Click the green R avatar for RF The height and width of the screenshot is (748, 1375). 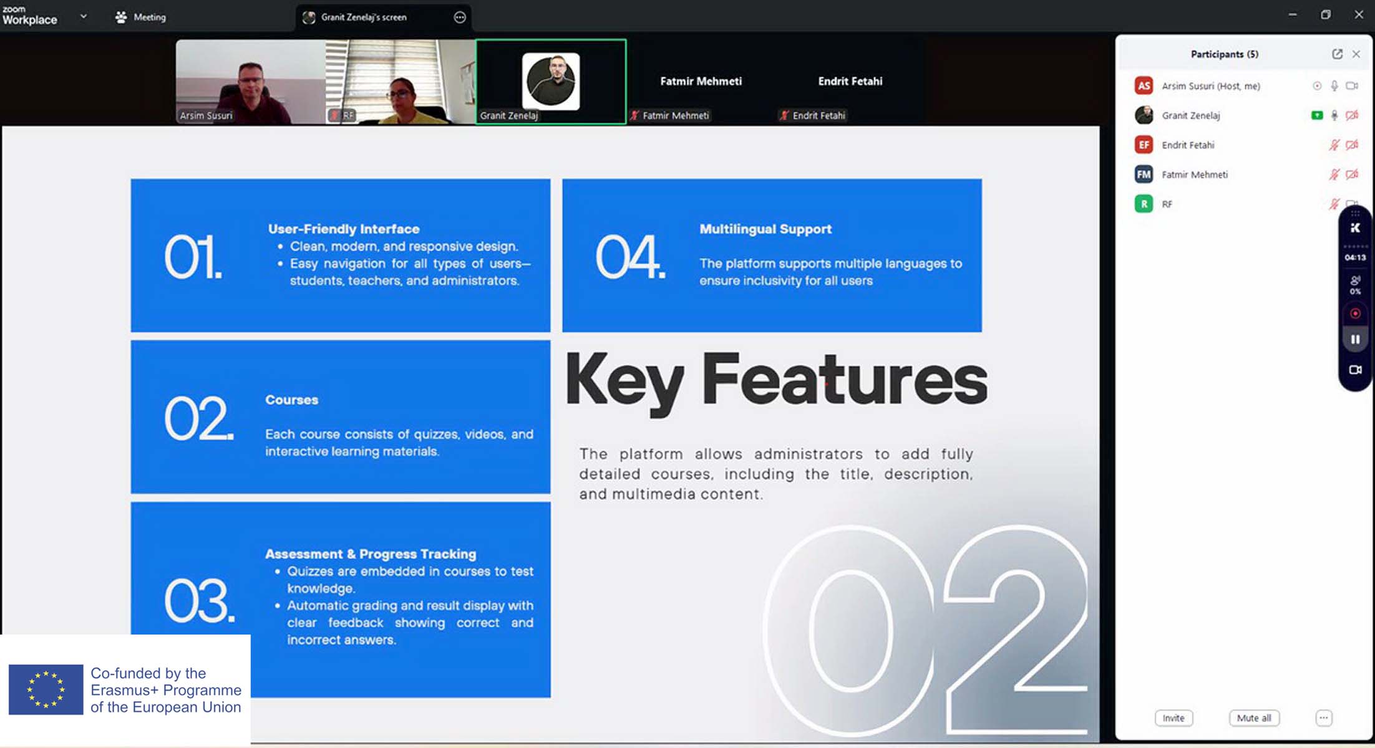(x=1144, y=204)
